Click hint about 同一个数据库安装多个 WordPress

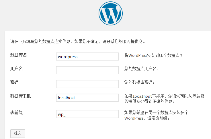[x=156, y=115]
